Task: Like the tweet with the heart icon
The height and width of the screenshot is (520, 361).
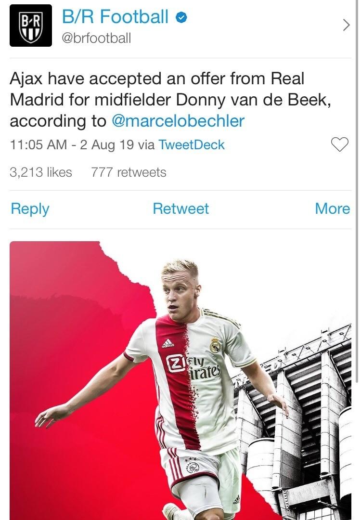Action: click(340, 144)
